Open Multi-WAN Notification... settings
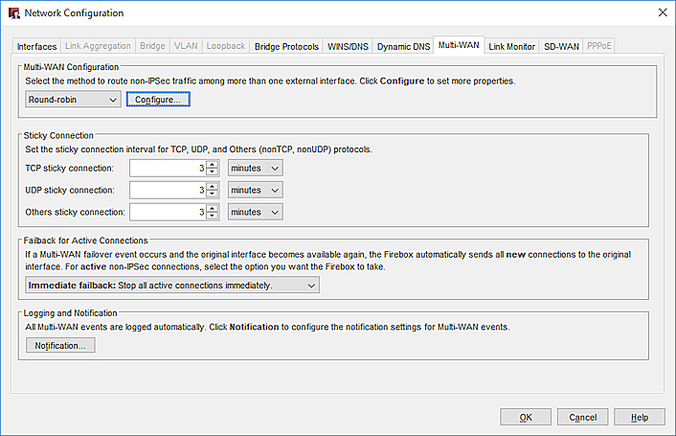This screenshot has height=436, width=676. pos(59,346)
